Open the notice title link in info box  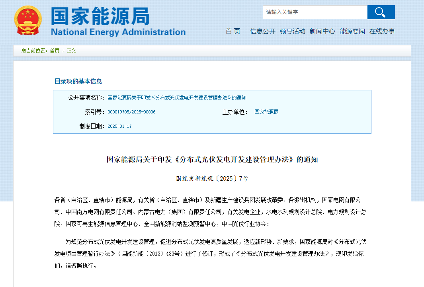point(177,98)
